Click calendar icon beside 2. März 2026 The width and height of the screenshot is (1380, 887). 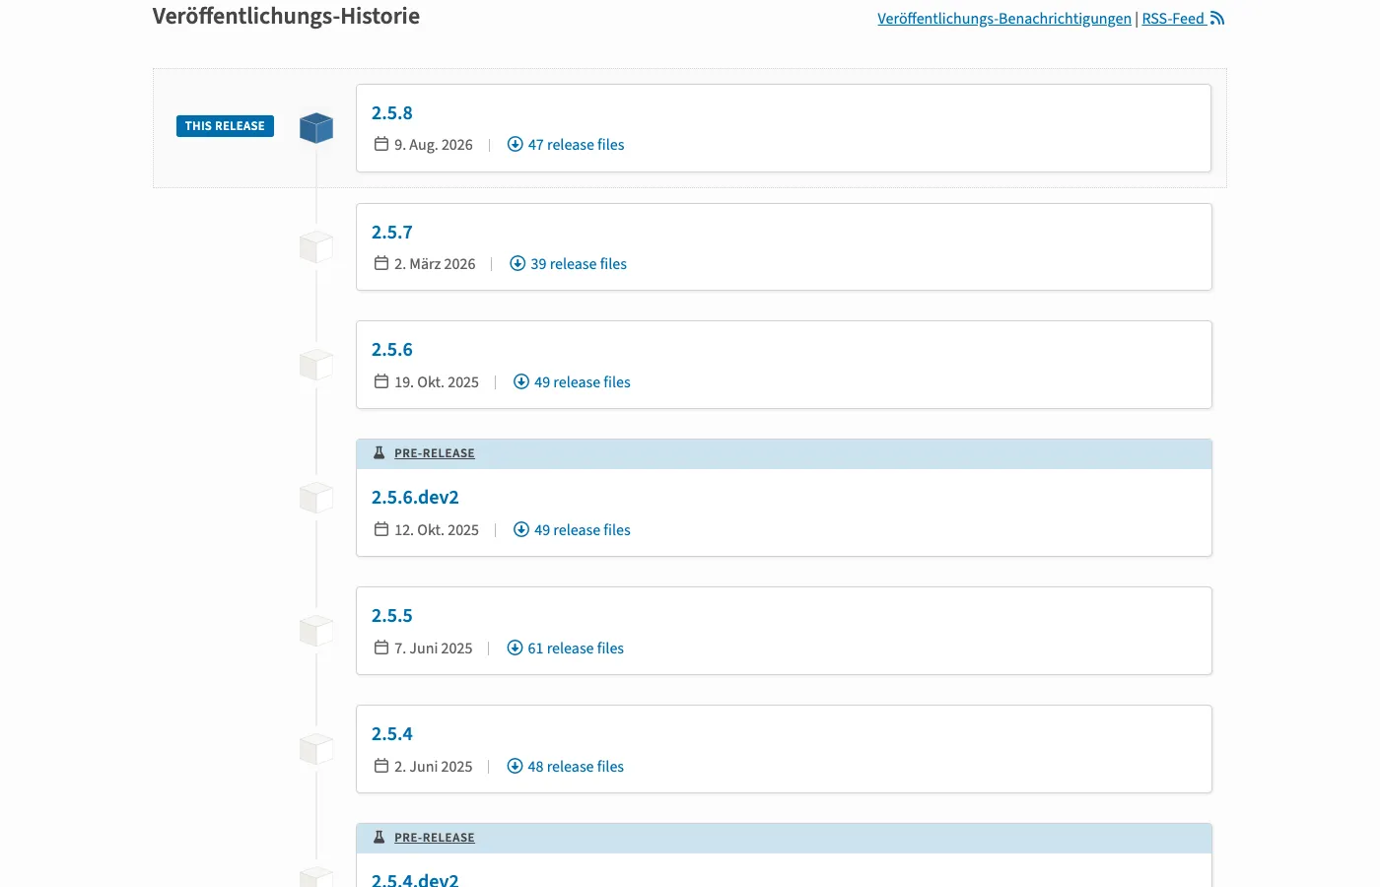point(381,263)
